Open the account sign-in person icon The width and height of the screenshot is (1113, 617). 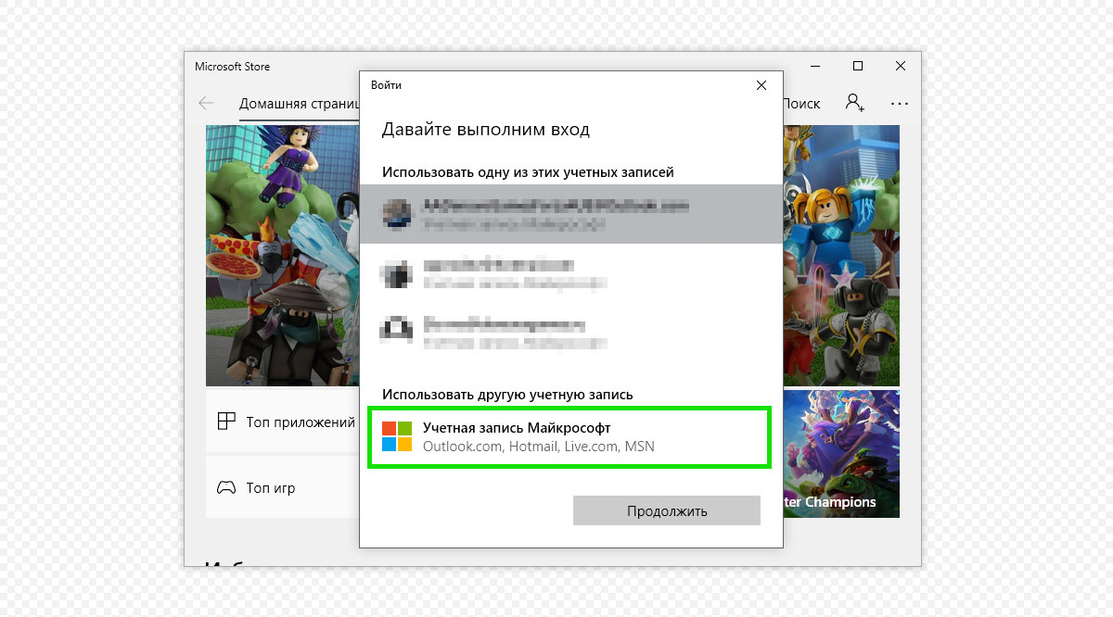[x=854, y=103]
